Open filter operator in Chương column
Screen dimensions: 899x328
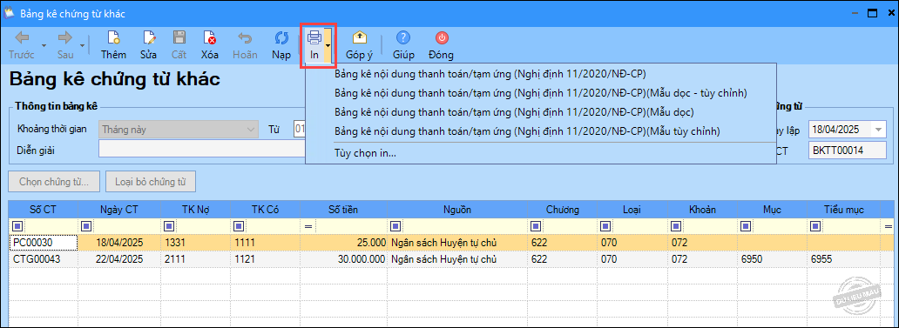pyautogui.click(x=536, y=226)
